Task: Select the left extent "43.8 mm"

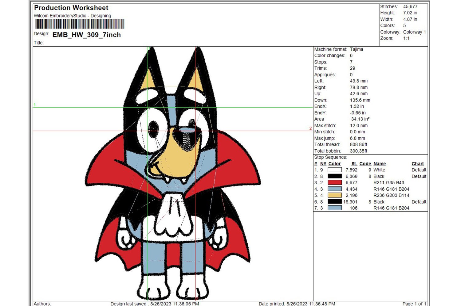Action: (x=359, y=81)
